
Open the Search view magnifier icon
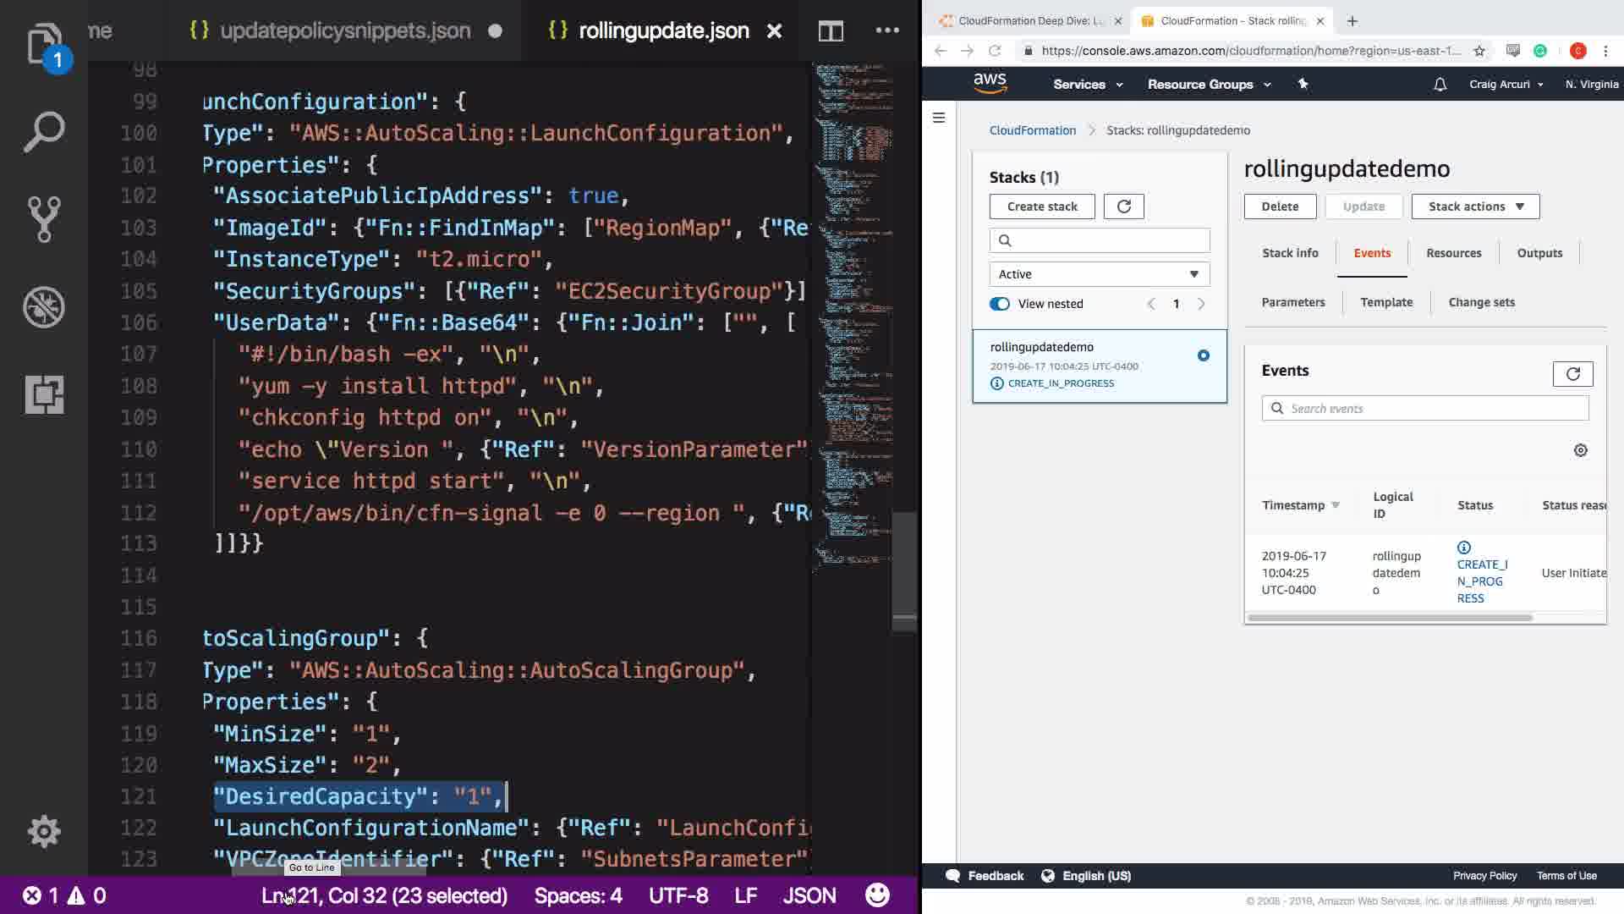[44, 132]
